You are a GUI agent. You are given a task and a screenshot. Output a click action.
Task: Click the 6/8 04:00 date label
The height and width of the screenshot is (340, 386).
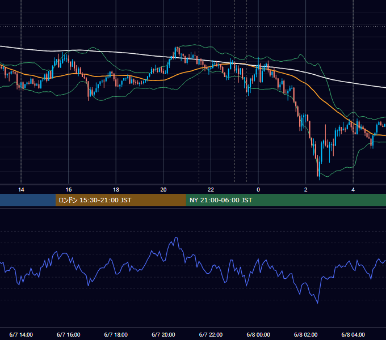point(353,334)
